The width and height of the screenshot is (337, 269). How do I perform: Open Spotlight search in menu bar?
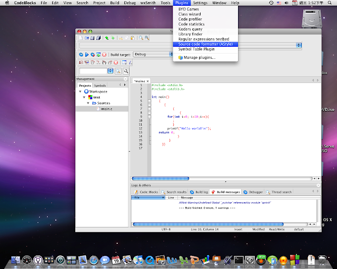(330, 3)
